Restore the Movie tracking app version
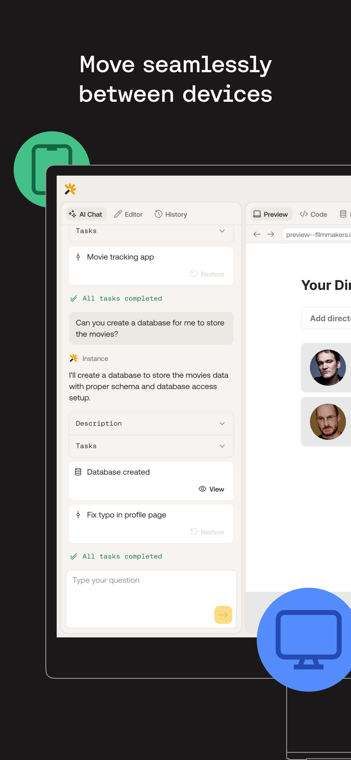Screen dimensions: 351x760 click(207, 274)
